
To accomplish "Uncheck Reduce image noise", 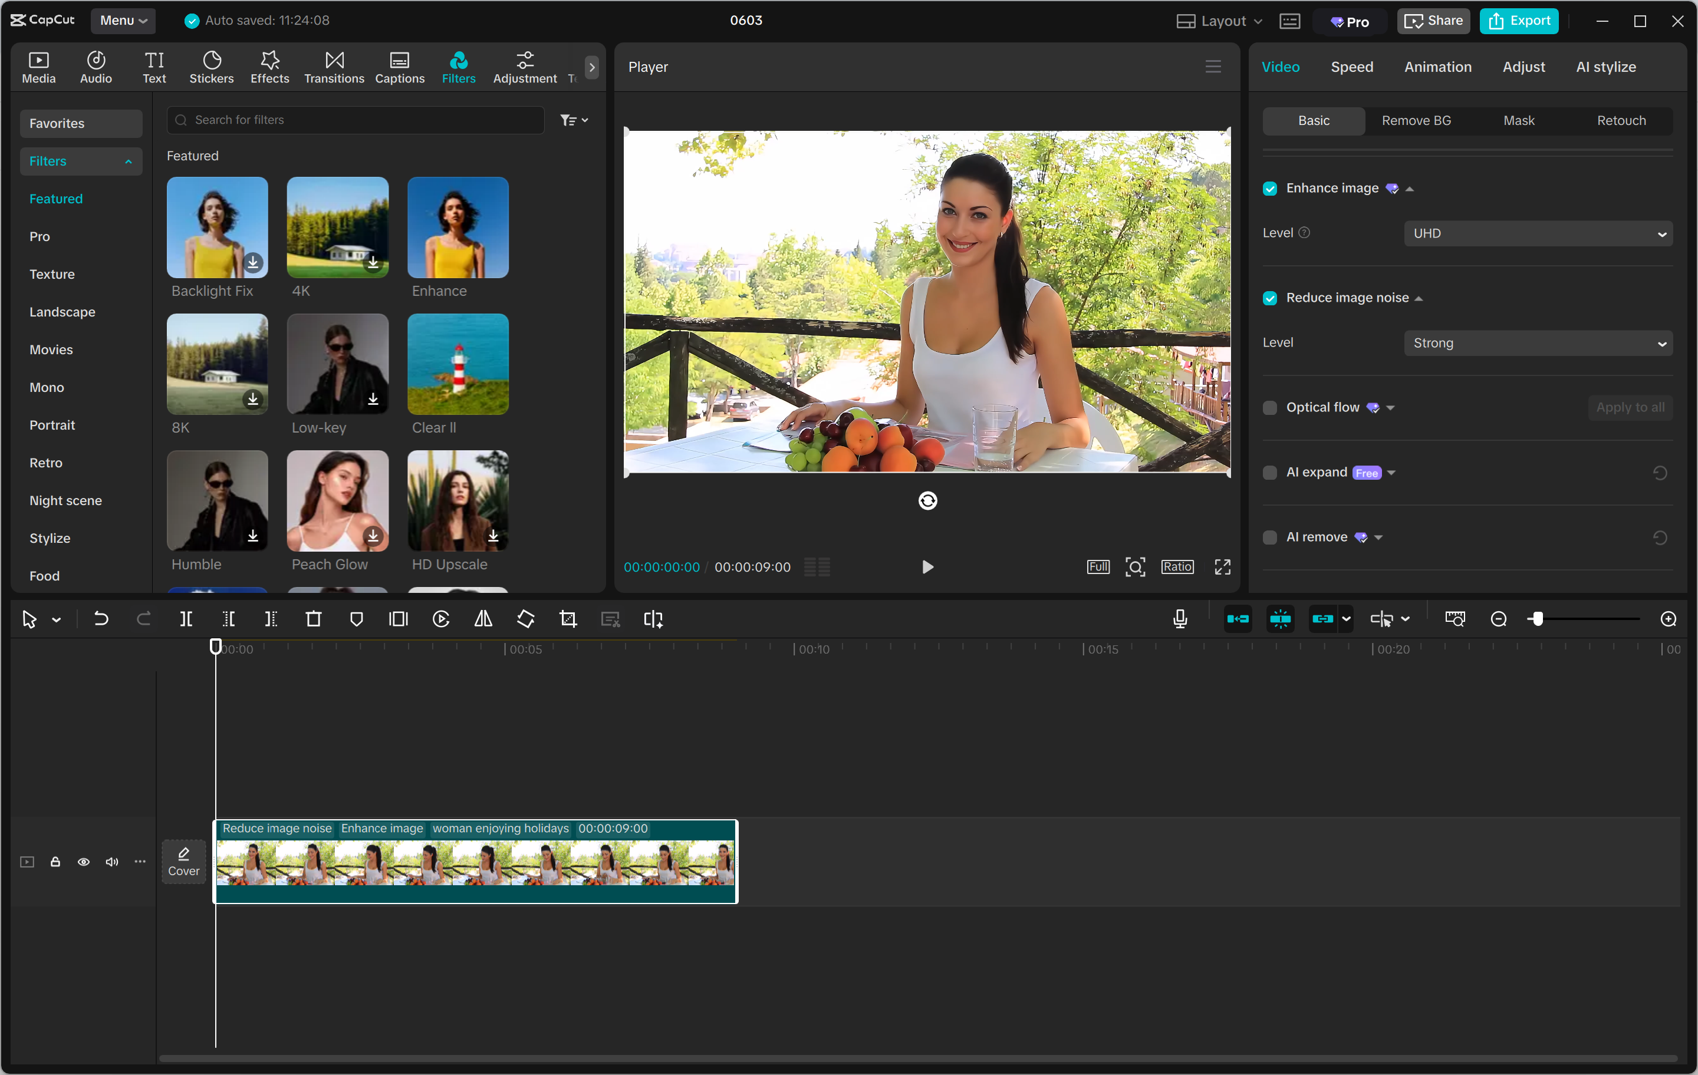I will pyautogui.click(x=1270, y=298).
